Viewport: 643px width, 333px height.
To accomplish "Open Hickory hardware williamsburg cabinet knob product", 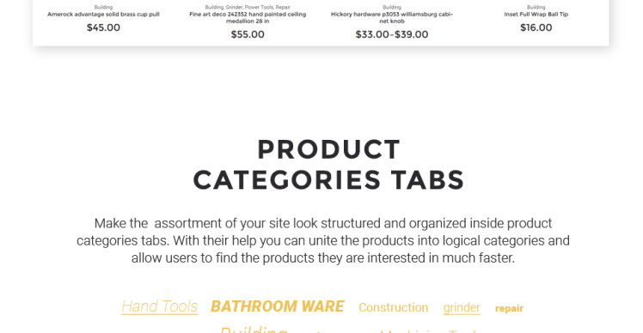I will coord(392,18).
